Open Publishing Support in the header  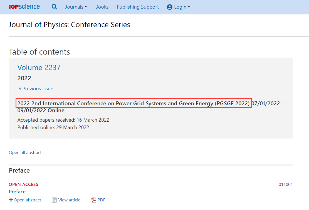(138, 7)
